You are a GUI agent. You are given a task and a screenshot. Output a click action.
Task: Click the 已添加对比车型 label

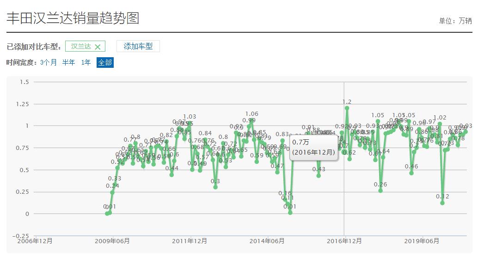click(x=34, y=47)
